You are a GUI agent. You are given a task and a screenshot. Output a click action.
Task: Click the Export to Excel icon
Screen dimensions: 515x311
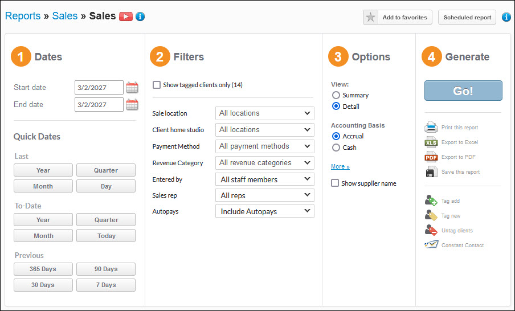pos(431,142)
